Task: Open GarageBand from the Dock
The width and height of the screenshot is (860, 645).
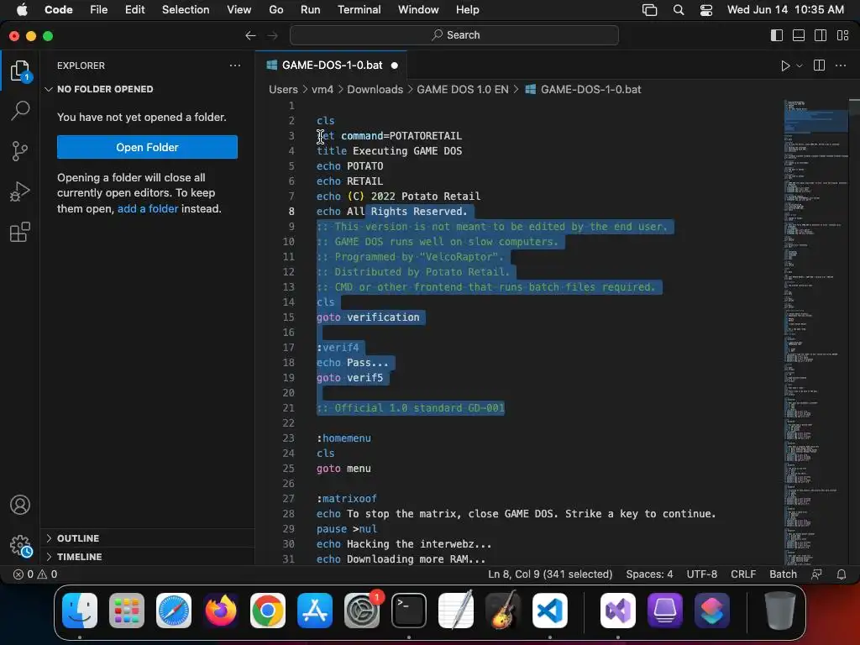Action: 503,611
